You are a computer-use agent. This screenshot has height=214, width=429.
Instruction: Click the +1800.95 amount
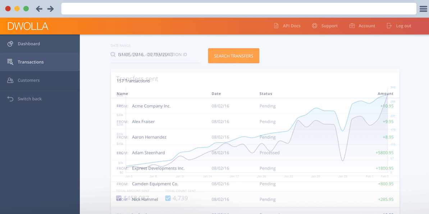click(x=384, y=168)
